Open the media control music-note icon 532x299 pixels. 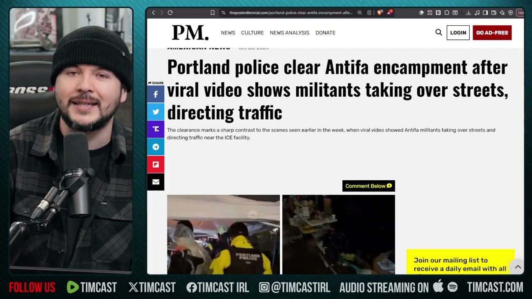click(477, 13)
